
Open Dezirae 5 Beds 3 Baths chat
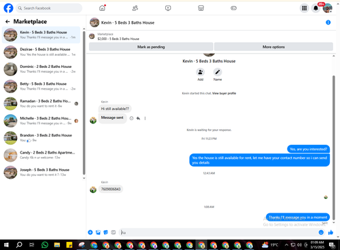point(41,52)
